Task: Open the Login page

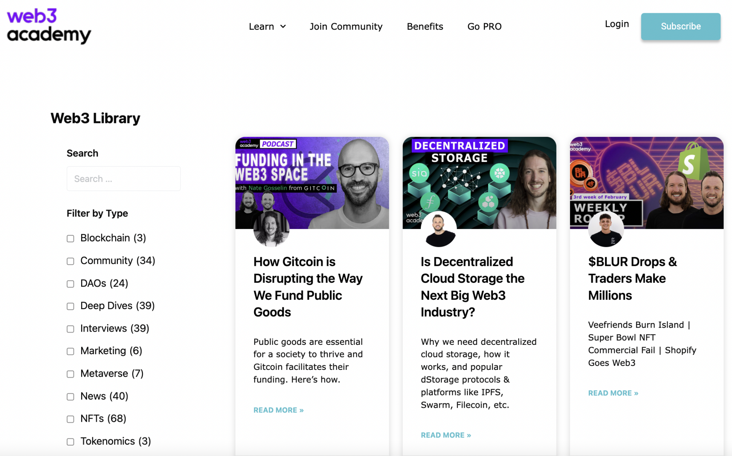Action: [x=617, y=24]
